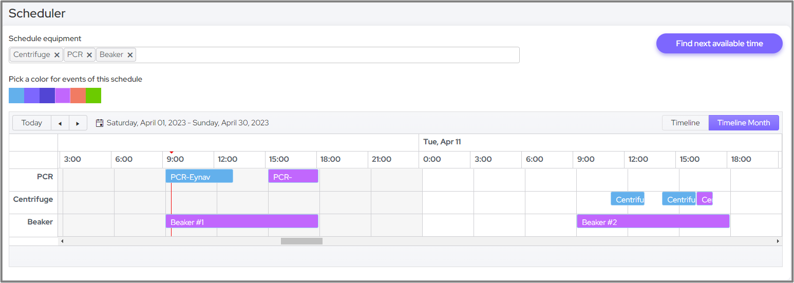Click Find next available time button
This screenshot has height=283, width=794.
tap(719, 44)
